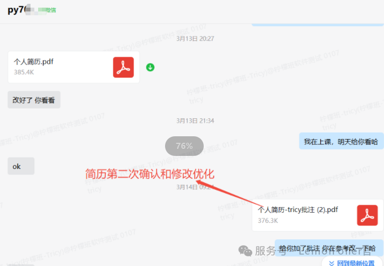This screenshot has height=266, width=384.
Task: Jump back via 回到最新位置 button
Action: tap(353, 262)
